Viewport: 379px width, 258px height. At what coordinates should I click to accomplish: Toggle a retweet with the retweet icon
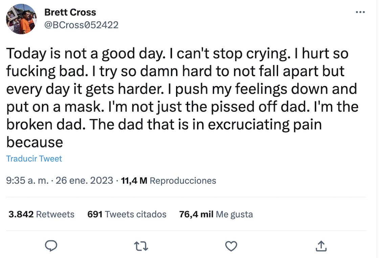(141, 246)
